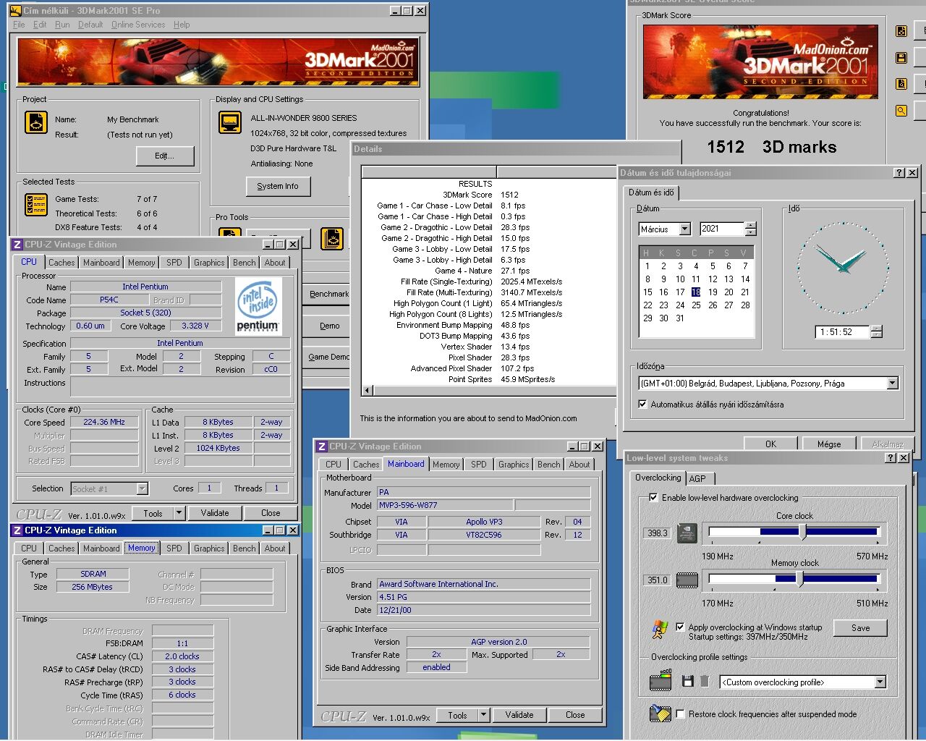Screen dimensions: 926x741
Task: Open the Időzóna timezone dropdown
Action: 892,384
